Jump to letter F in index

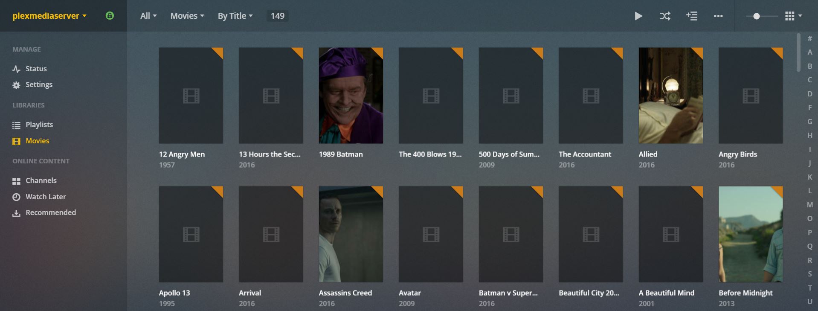(809, 108)
